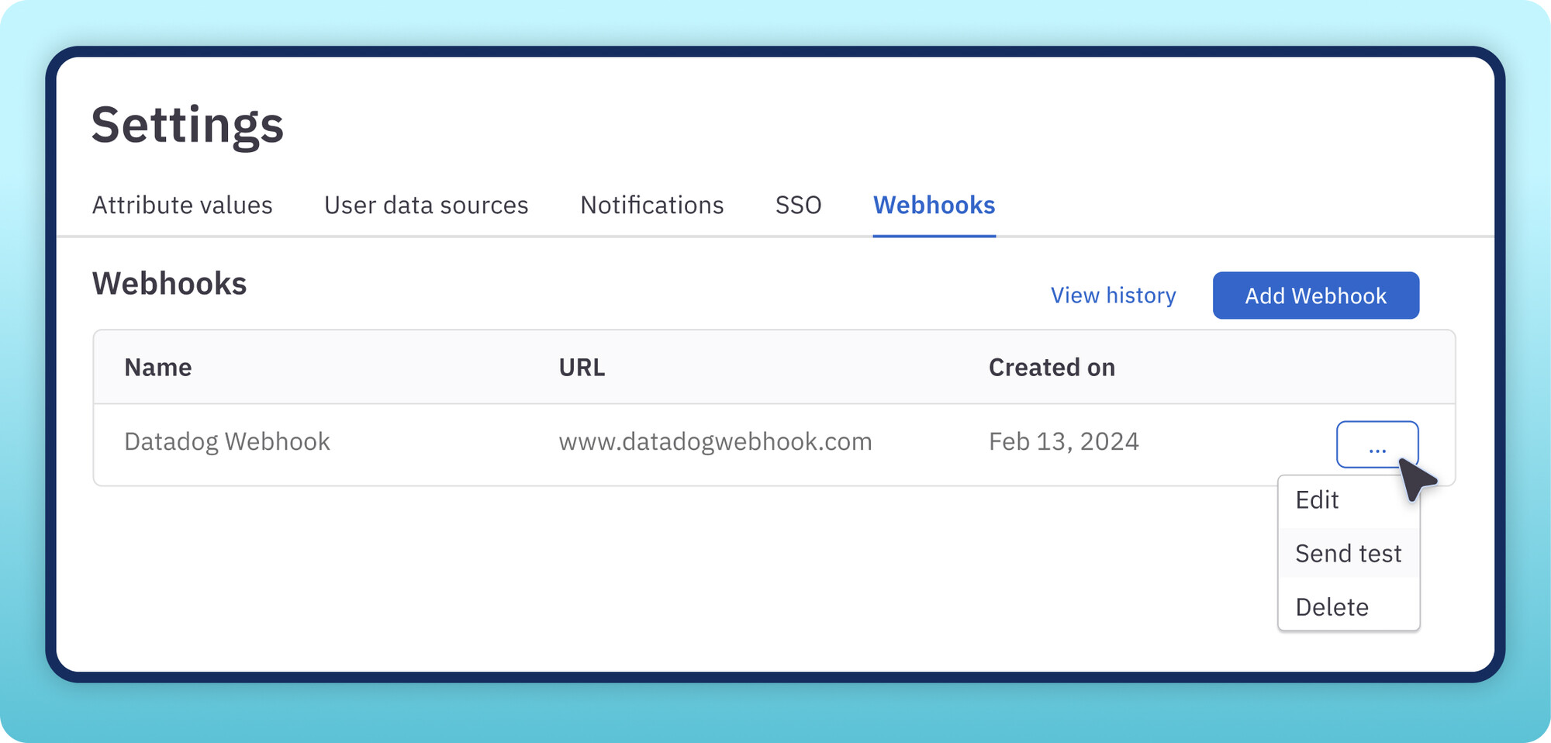The image size is (1551, 743).
Task: Select the Datadog Webhook row name
Action: pos(227,441)
